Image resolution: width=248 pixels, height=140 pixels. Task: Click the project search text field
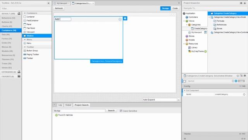tap(79, 110)
